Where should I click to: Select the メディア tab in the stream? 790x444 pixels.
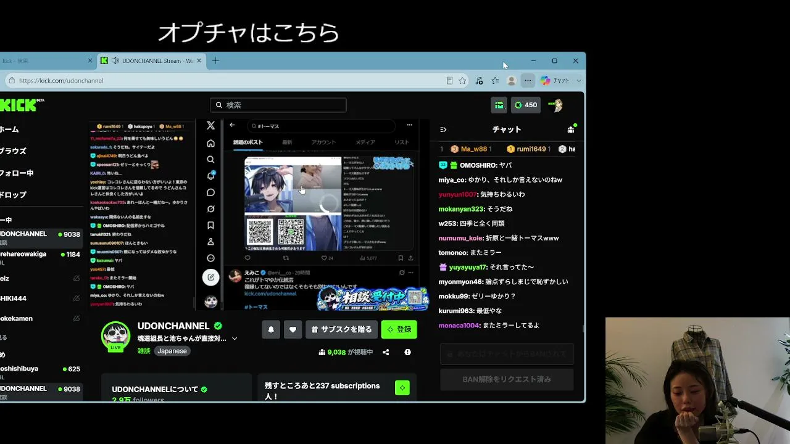365,142
